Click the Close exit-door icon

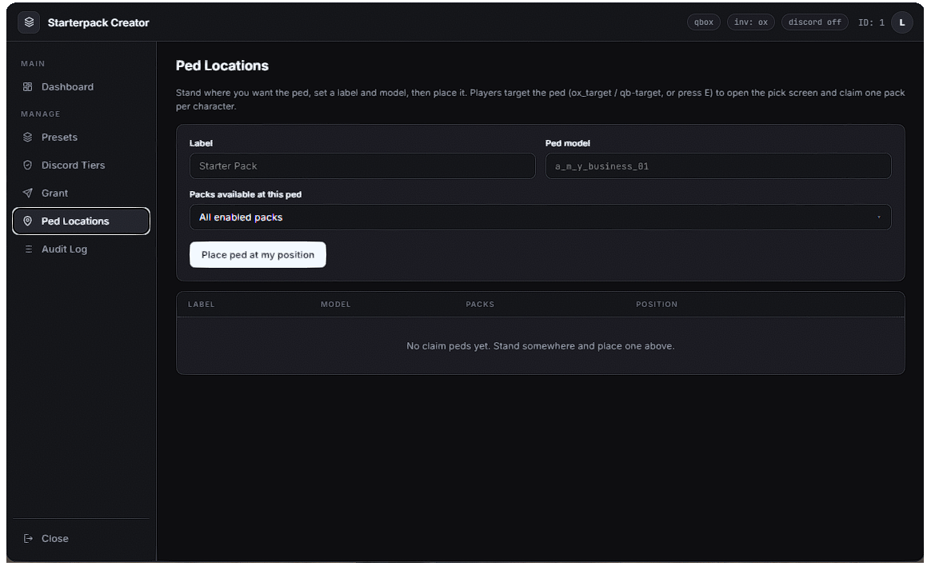pyautogui.click(x=28, y=539)
